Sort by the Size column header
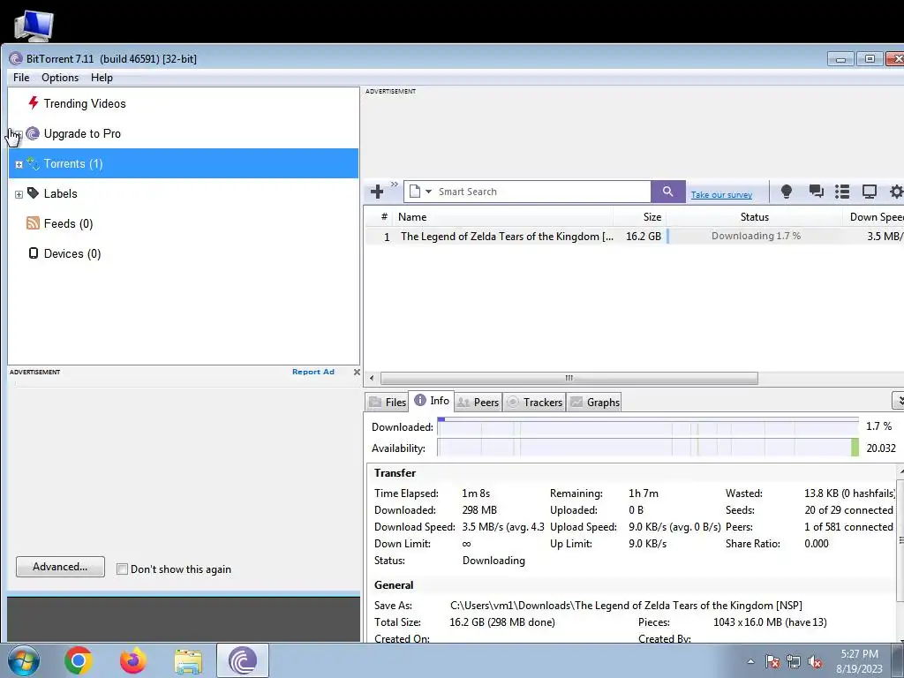This screenshot has height=678, width=904. (639, 217)
